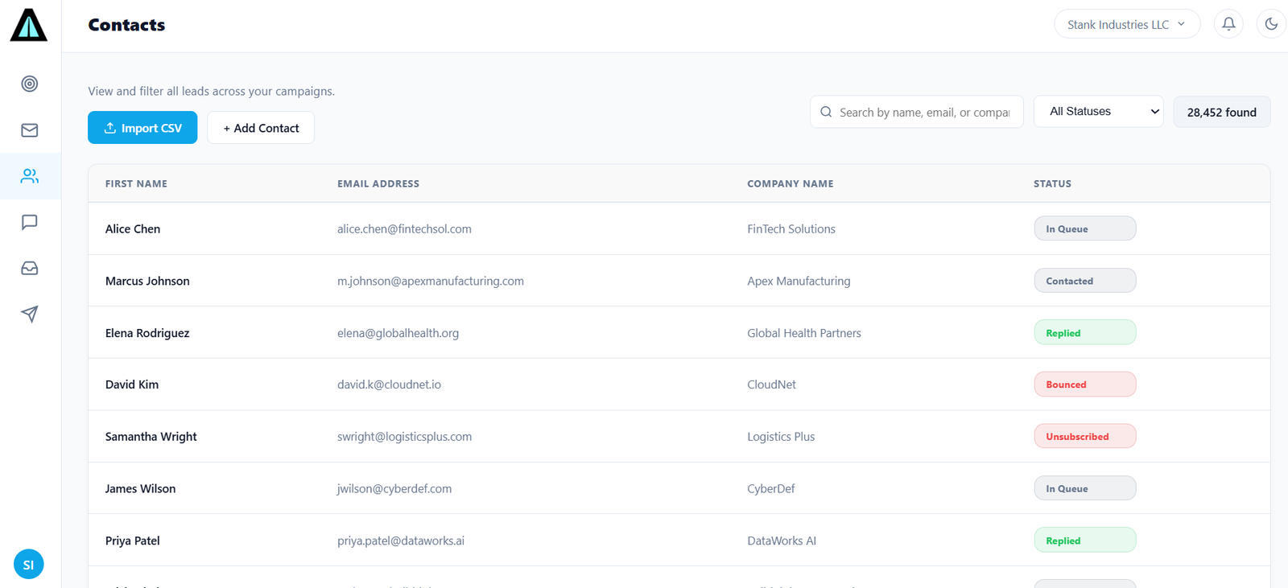Image resolution: width=1288 pixels, height=588 pixels.
Task: Open the All Statuses filter dropdown
Action: pos(1099,112)
